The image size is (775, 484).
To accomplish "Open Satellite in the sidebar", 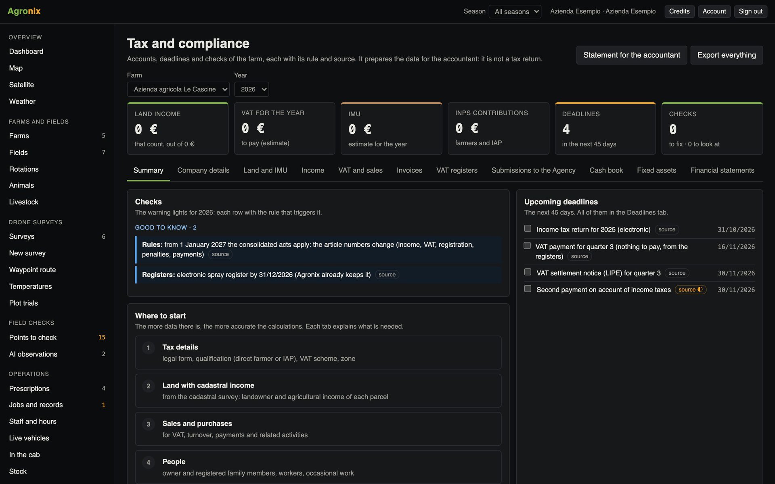I will (x=21, y=85).
